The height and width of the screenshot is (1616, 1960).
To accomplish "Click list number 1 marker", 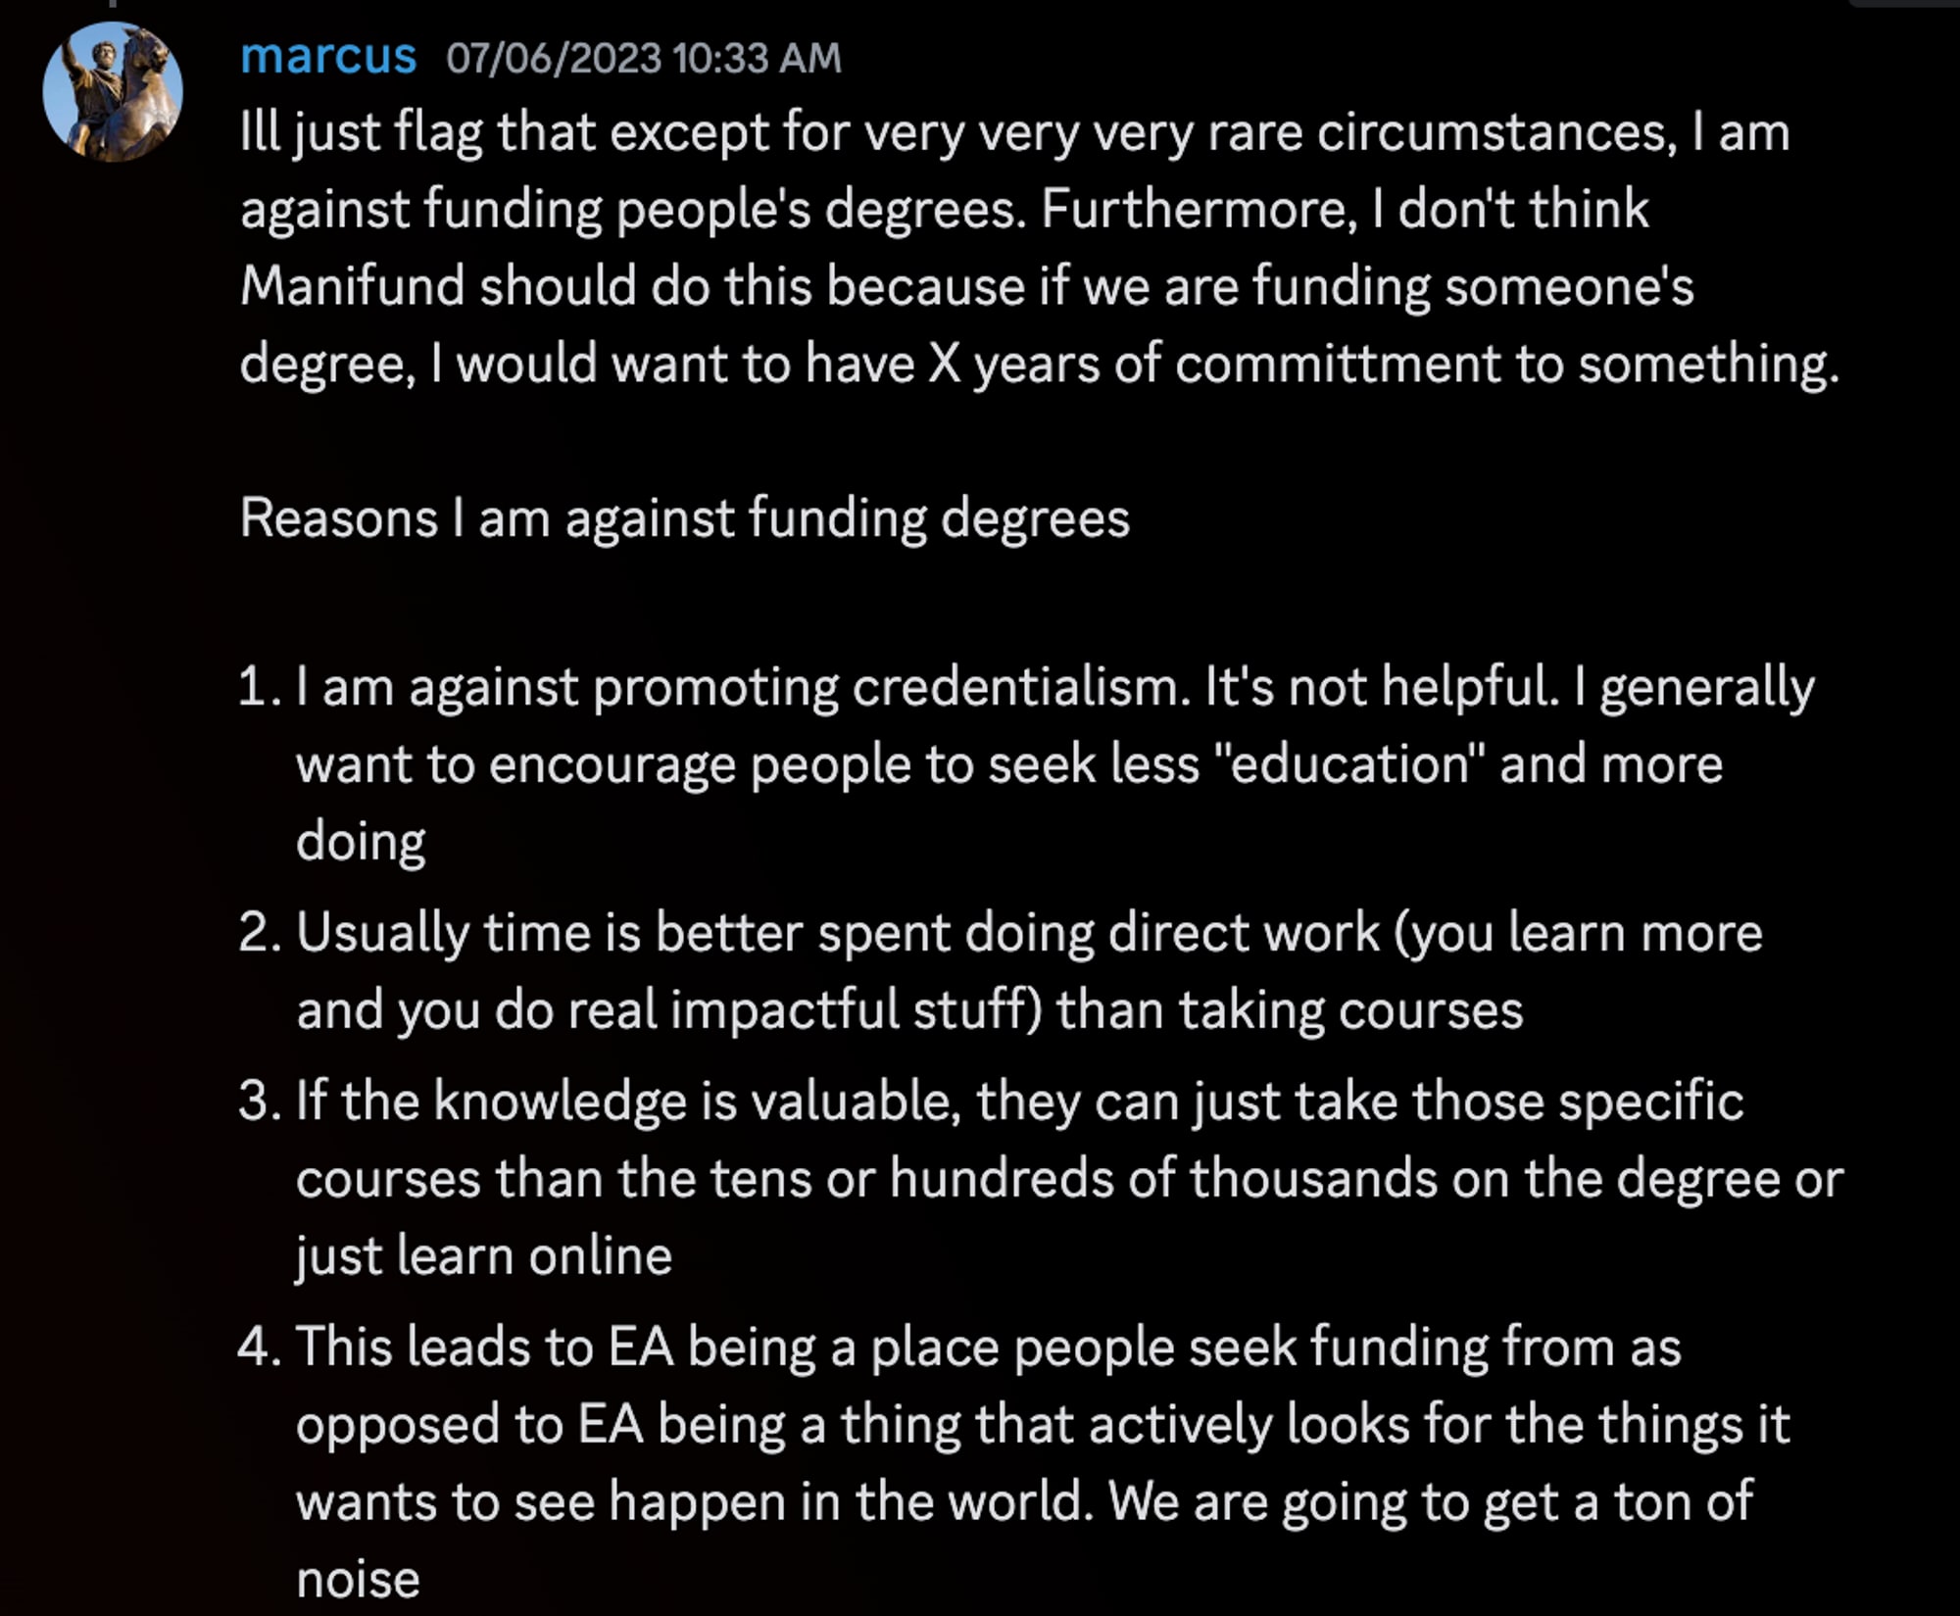I will coord(260,686).
